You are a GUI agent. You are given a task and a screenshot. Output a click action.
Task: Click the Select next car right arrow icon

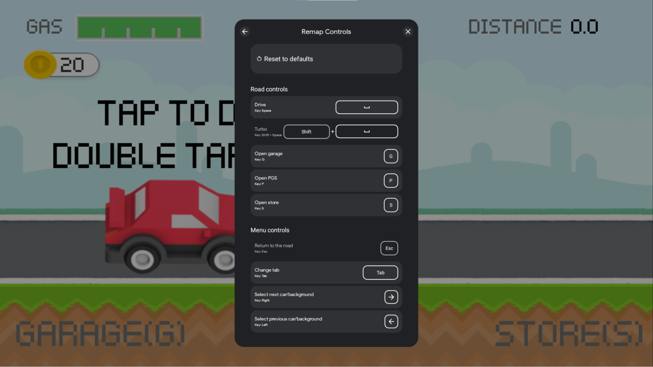(391, 297)
